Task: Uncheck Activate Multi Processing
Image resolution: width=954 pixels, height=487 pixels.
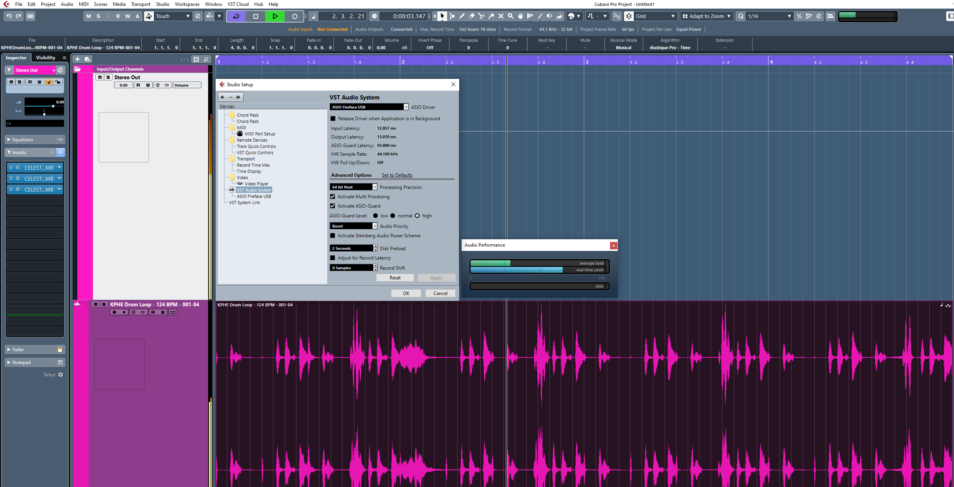Action: click(x=333, y=197)
